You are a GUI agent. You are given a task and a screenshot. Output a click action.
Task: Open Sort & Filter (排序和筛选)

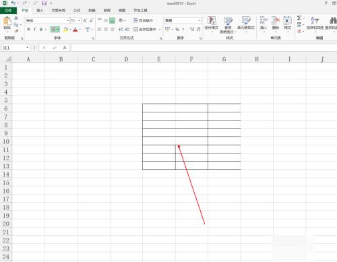(x=315, y=24)
